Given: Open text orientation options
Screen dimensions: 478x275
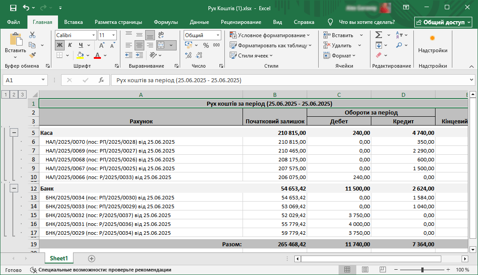Looking at the screenshot, I should [x=153, y=55].
